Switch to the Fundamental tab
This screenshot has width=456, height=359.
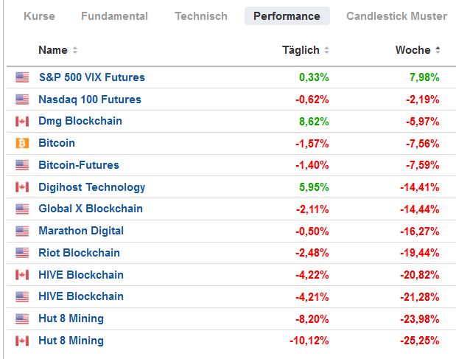(114, 16)
